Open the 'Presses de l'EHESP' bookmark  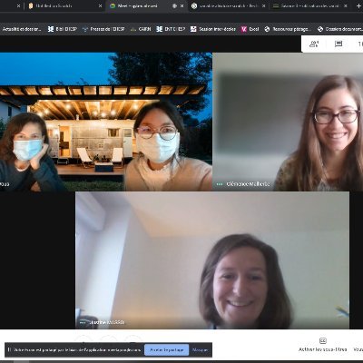(x=103, y=29)
